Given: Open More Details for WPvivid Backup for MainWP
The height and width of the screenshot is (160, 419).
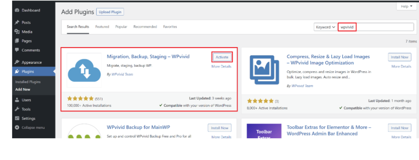Looking at the screenshot, I should [x=222, y=137].
